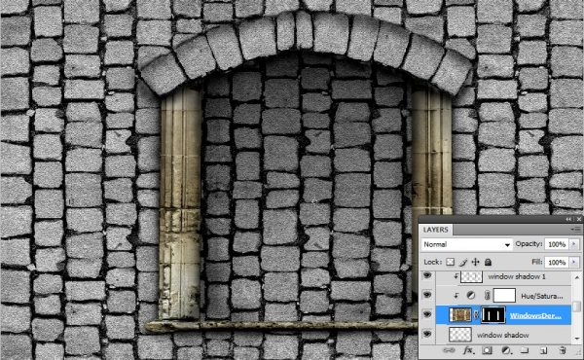Select the WindowsDer layer image thumbnail
The width and height of the screenshot is (584, 360).
[460, 315]
